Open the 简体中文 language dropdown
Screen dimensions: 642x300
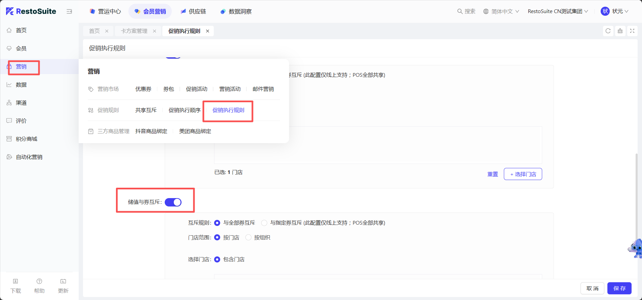501,11
